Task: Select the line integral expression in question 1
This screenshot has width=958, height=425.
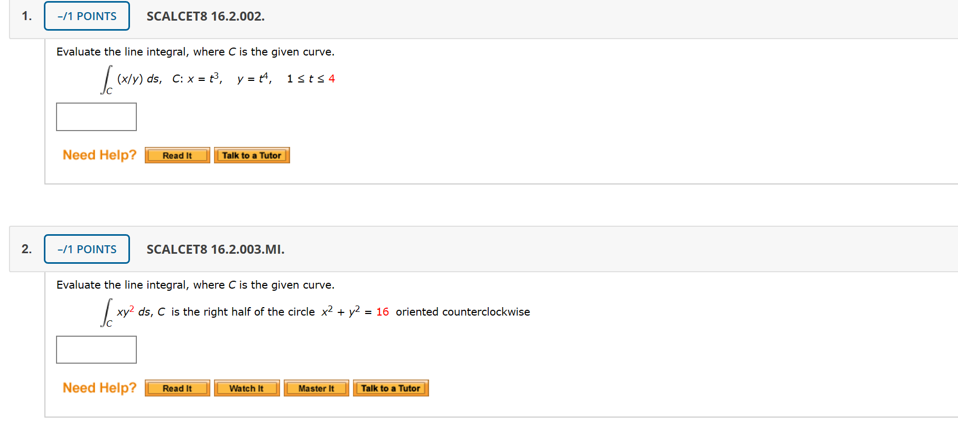Action: pos(217,78)
